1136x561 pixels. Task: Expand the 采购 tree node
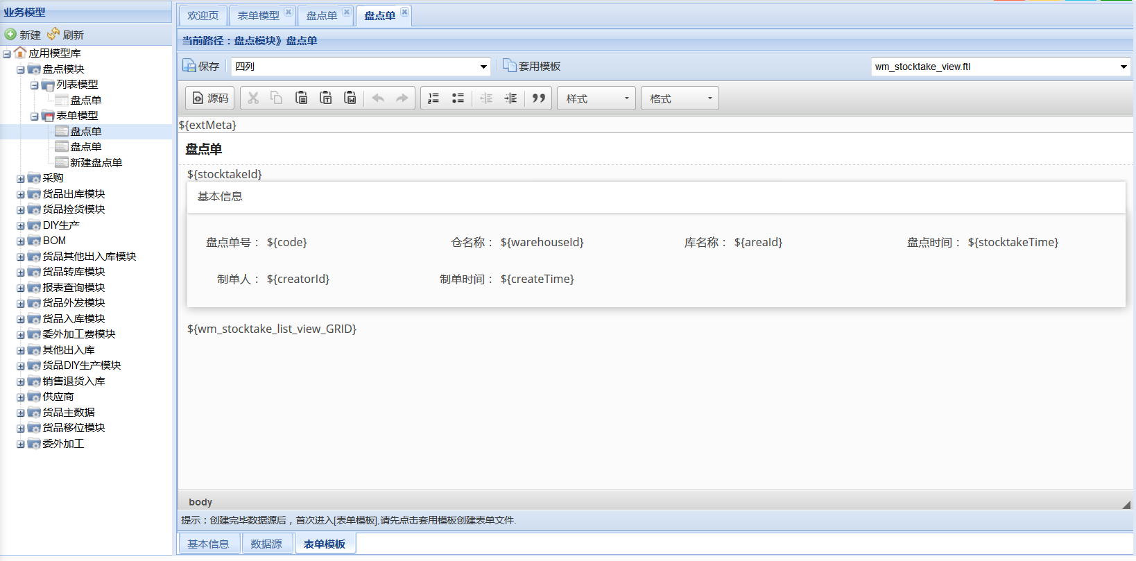(20, 178)
